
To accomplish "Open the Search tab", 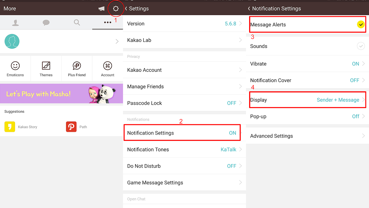I will [77, 22].
